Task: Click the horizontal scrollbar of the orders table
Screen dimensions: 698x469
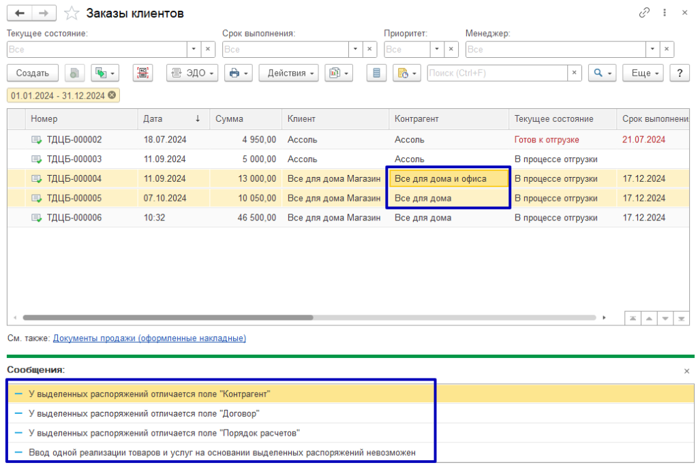Action: (168, 317)
